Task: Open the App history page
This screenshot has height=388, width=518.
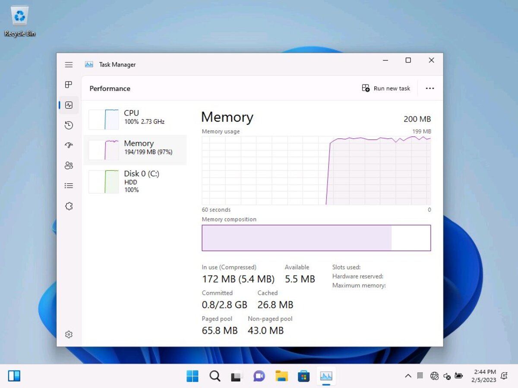Action: click(69, 125)
